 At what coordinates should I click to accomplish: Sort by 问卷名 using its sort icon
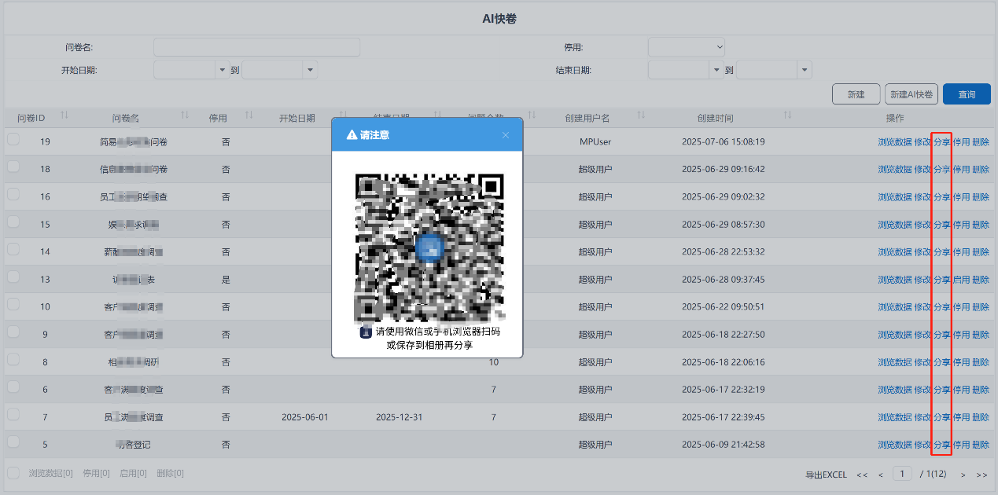pyautogui.click(x=185, y=116)
